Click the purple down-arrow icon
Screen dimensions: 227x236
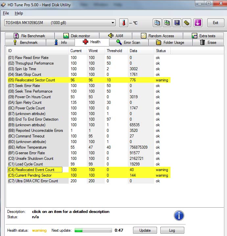(198, 23)
